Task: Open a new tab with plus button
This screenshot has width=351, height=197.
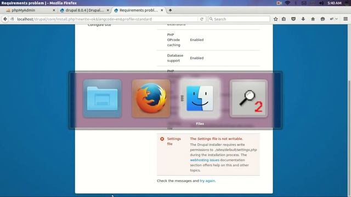Action: coord(171,10)
